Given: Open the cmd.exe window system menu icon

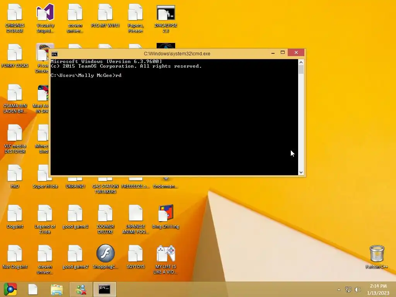Looking at the screenshot, I should (x=54, y=54).
